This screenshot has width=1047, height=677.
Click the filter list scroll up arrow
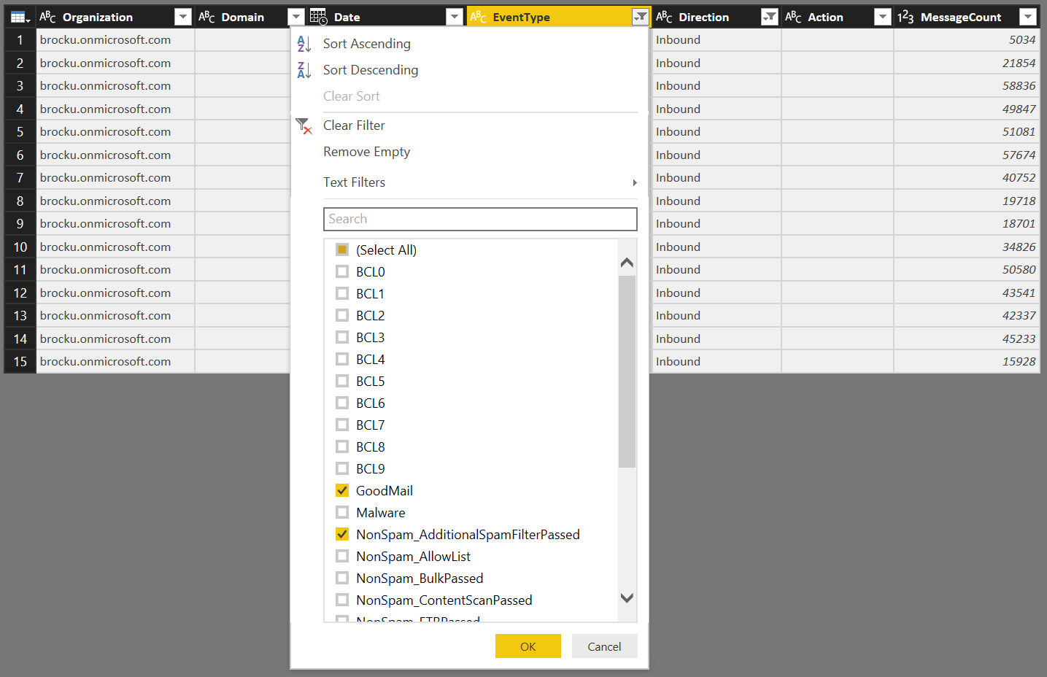click(627, 263)
